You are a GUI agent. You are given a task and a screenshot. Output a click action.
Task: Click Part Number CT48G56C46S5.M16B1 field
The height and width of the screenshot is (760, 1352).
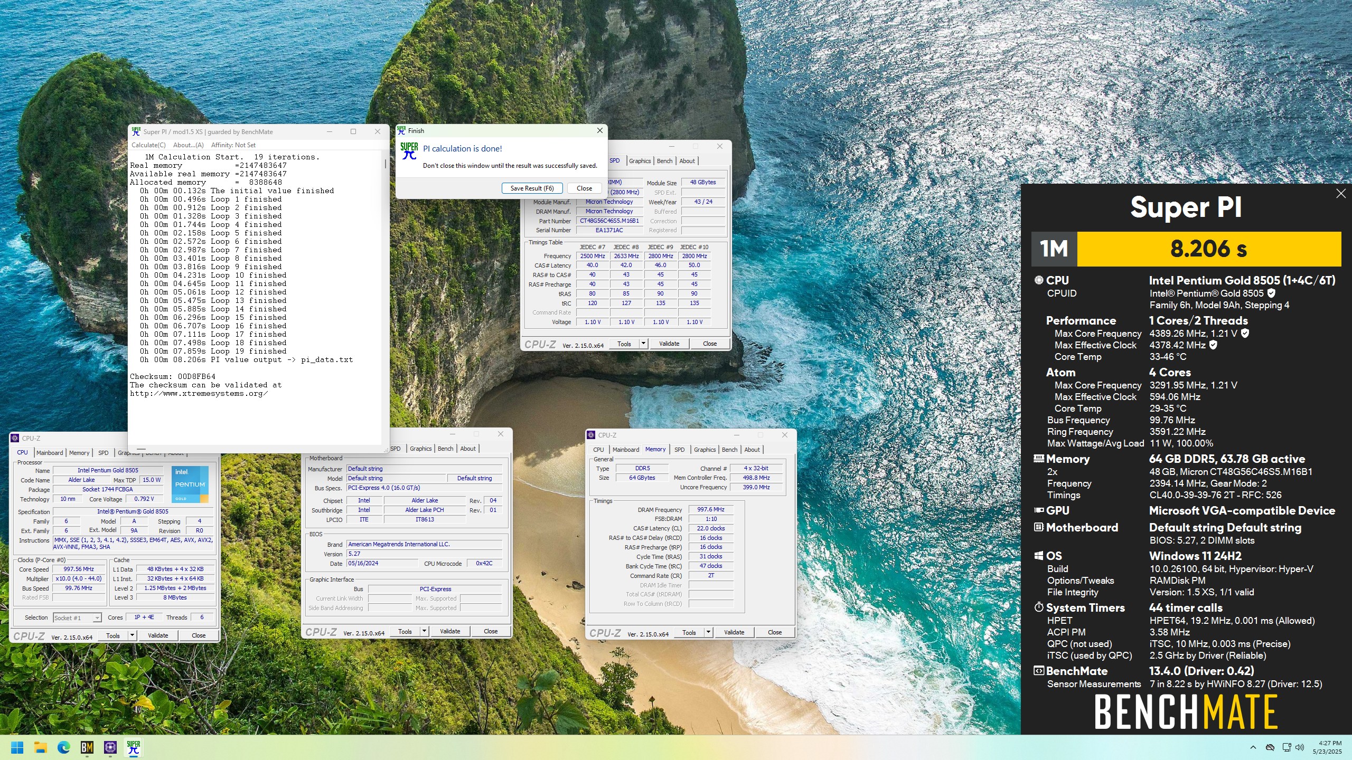pos(609,221)
